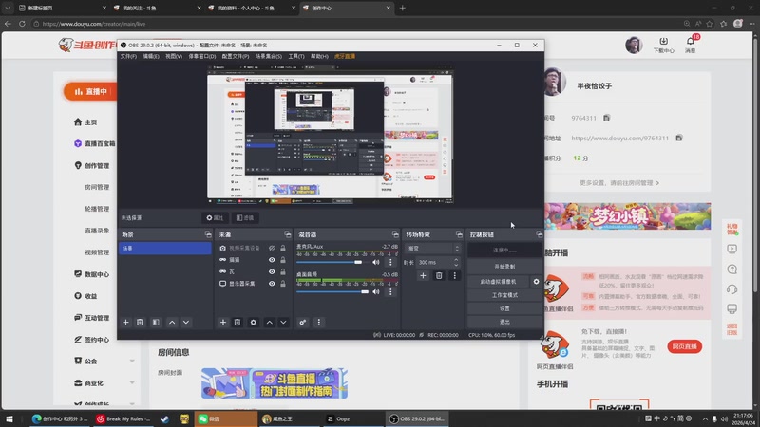Image resolution: width=760 pixels, height=427 pixels.
Task: Move the scene down with the arrow
Action: point(186,323)
